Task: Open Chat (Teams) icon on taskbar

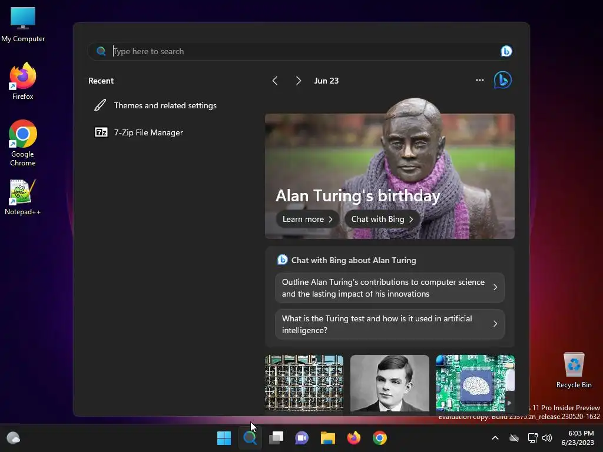Action: click(x=302, y=438)
